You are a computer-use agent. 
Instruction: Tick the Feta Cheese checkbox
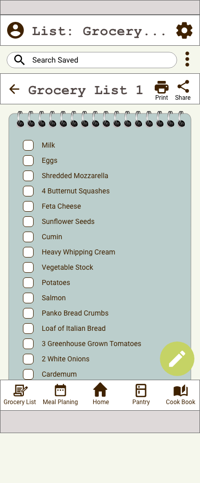click(x=28, y=206)
